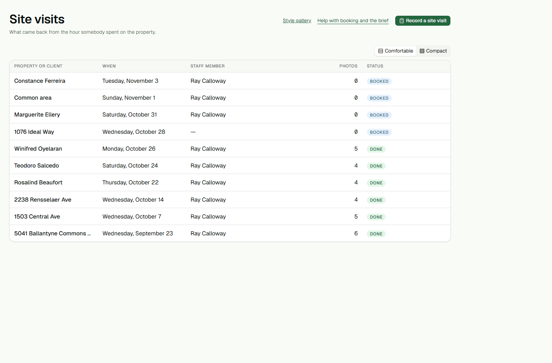Viewport: 552px width, 363px height.
Task: Click the Status column header
Action: (x=375, y=66)
